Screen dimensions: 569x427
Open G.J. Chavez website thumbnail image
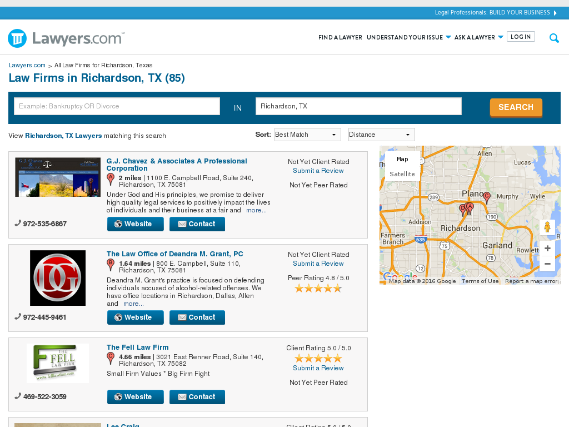[x=58, y=177]
